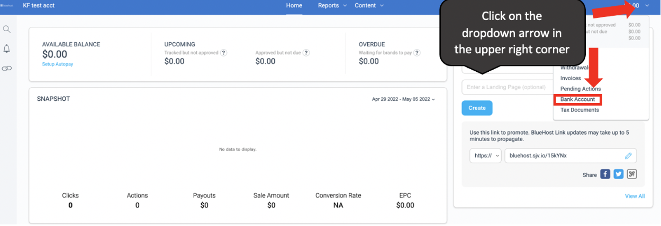
Task: Share link via Facebook icon
Action: click(605, 174)
